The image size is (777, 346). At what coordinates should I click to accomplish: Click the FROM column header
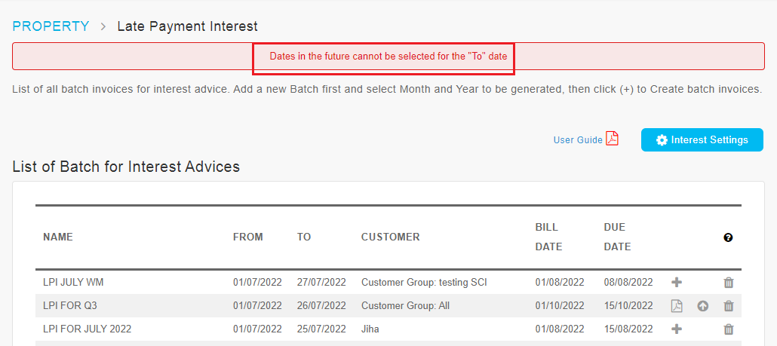point(248,237)
